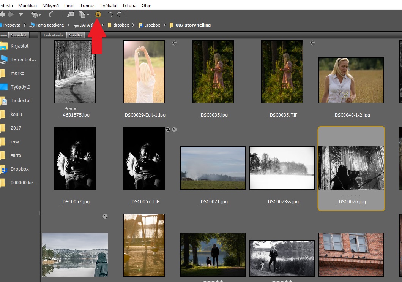Expand chevron after Tämä tietokone breadcrumb
This screenshot has width=402, height=282.
(68, 25)
